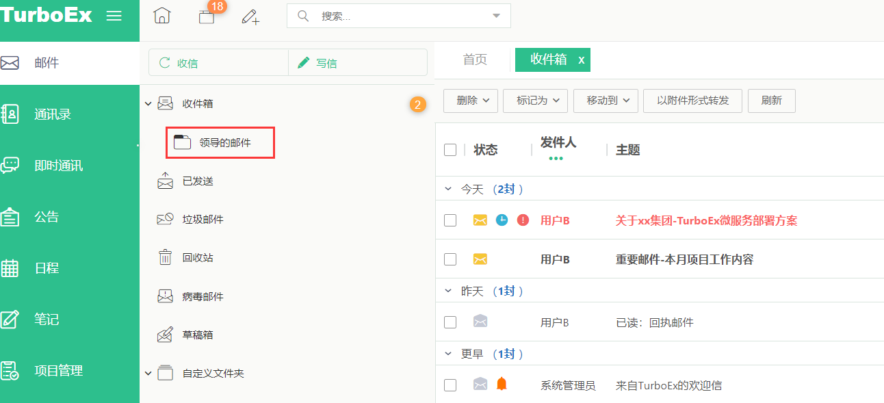Viewport: 884px width, 403px height.
Task: Open the search box dropdown arrow
Action: (x=496, y=16)
